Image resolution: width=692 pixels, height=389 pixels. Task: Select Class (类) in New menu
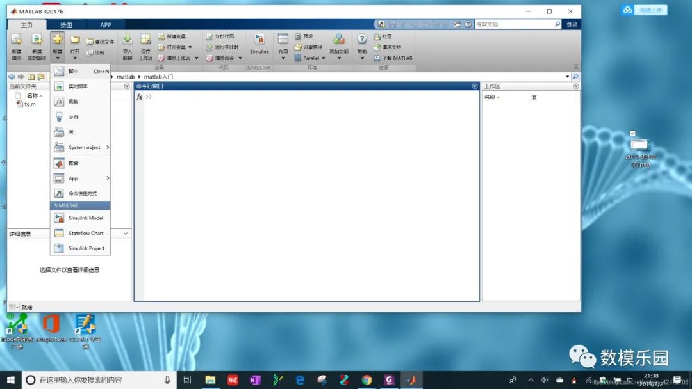click(x=80, y=132)
